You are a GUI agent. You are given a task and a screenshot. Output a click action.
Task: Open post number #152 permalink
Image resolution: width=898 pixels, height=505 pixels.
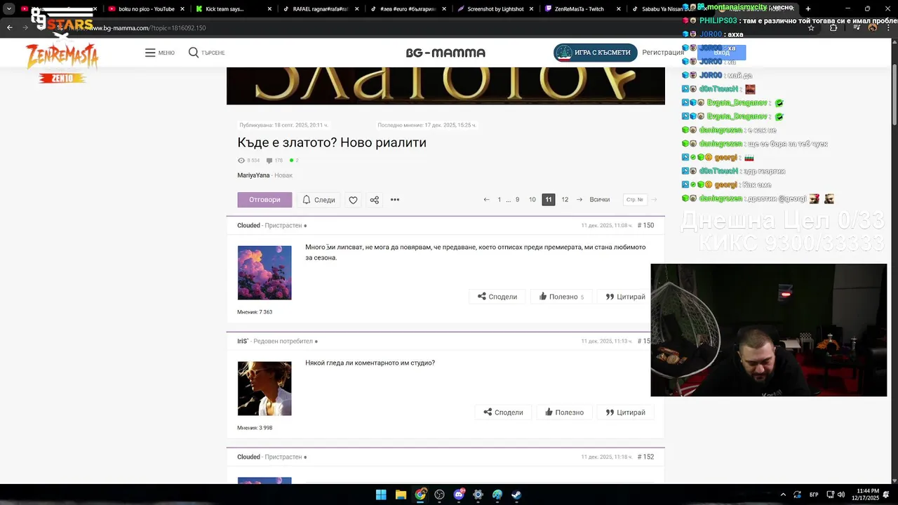[x=645, y=457]
